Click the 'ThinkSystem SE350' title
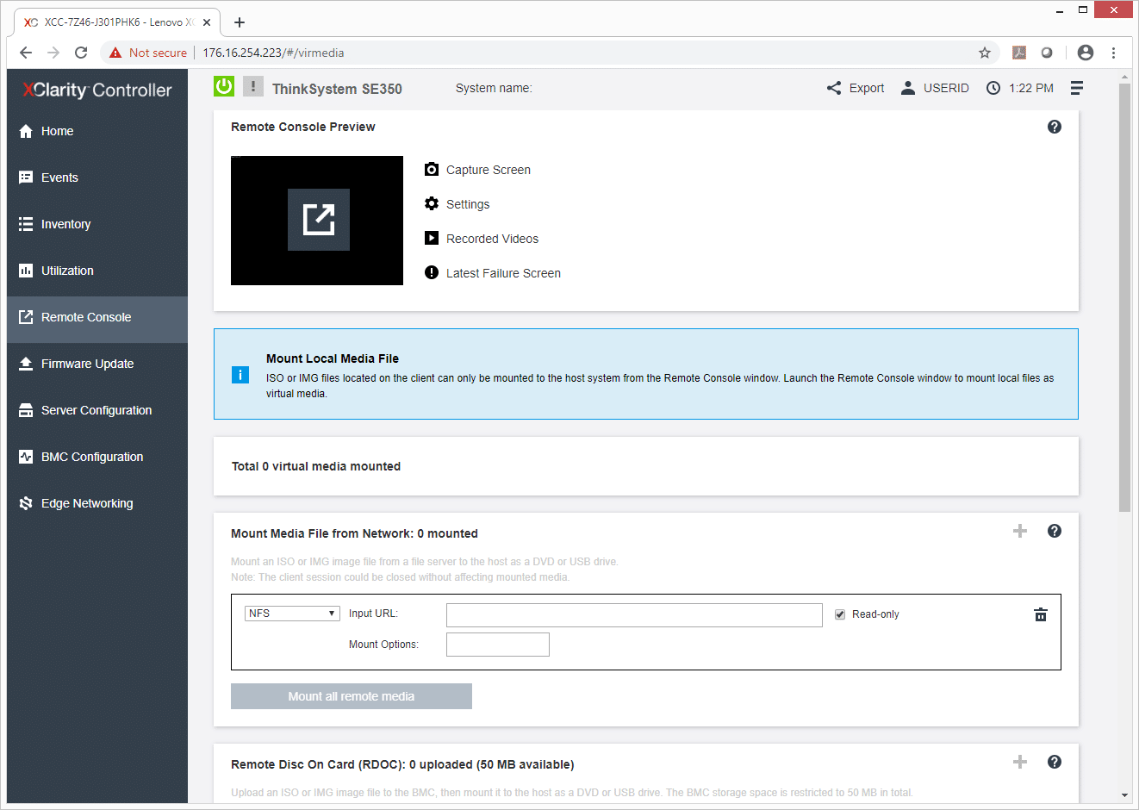1139x810 pixels. pos(337,89)
